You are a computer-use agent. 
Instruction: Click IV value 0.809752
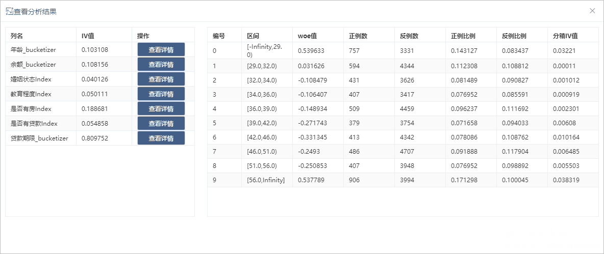tap(95, 138)
